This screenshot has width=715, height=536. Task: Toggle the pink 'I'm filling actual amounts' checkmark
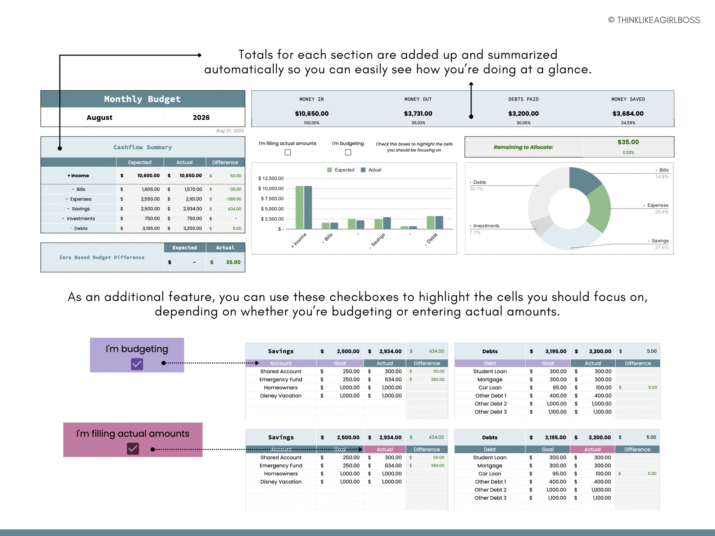pos(133,449)
